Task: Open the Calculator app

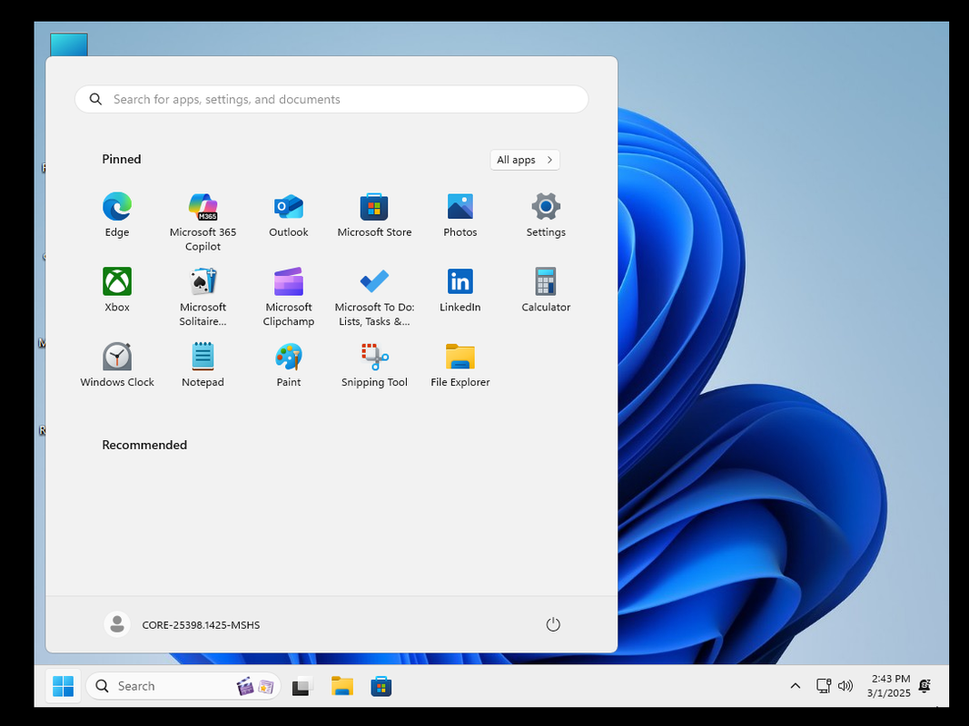Action: click(546, 289)
